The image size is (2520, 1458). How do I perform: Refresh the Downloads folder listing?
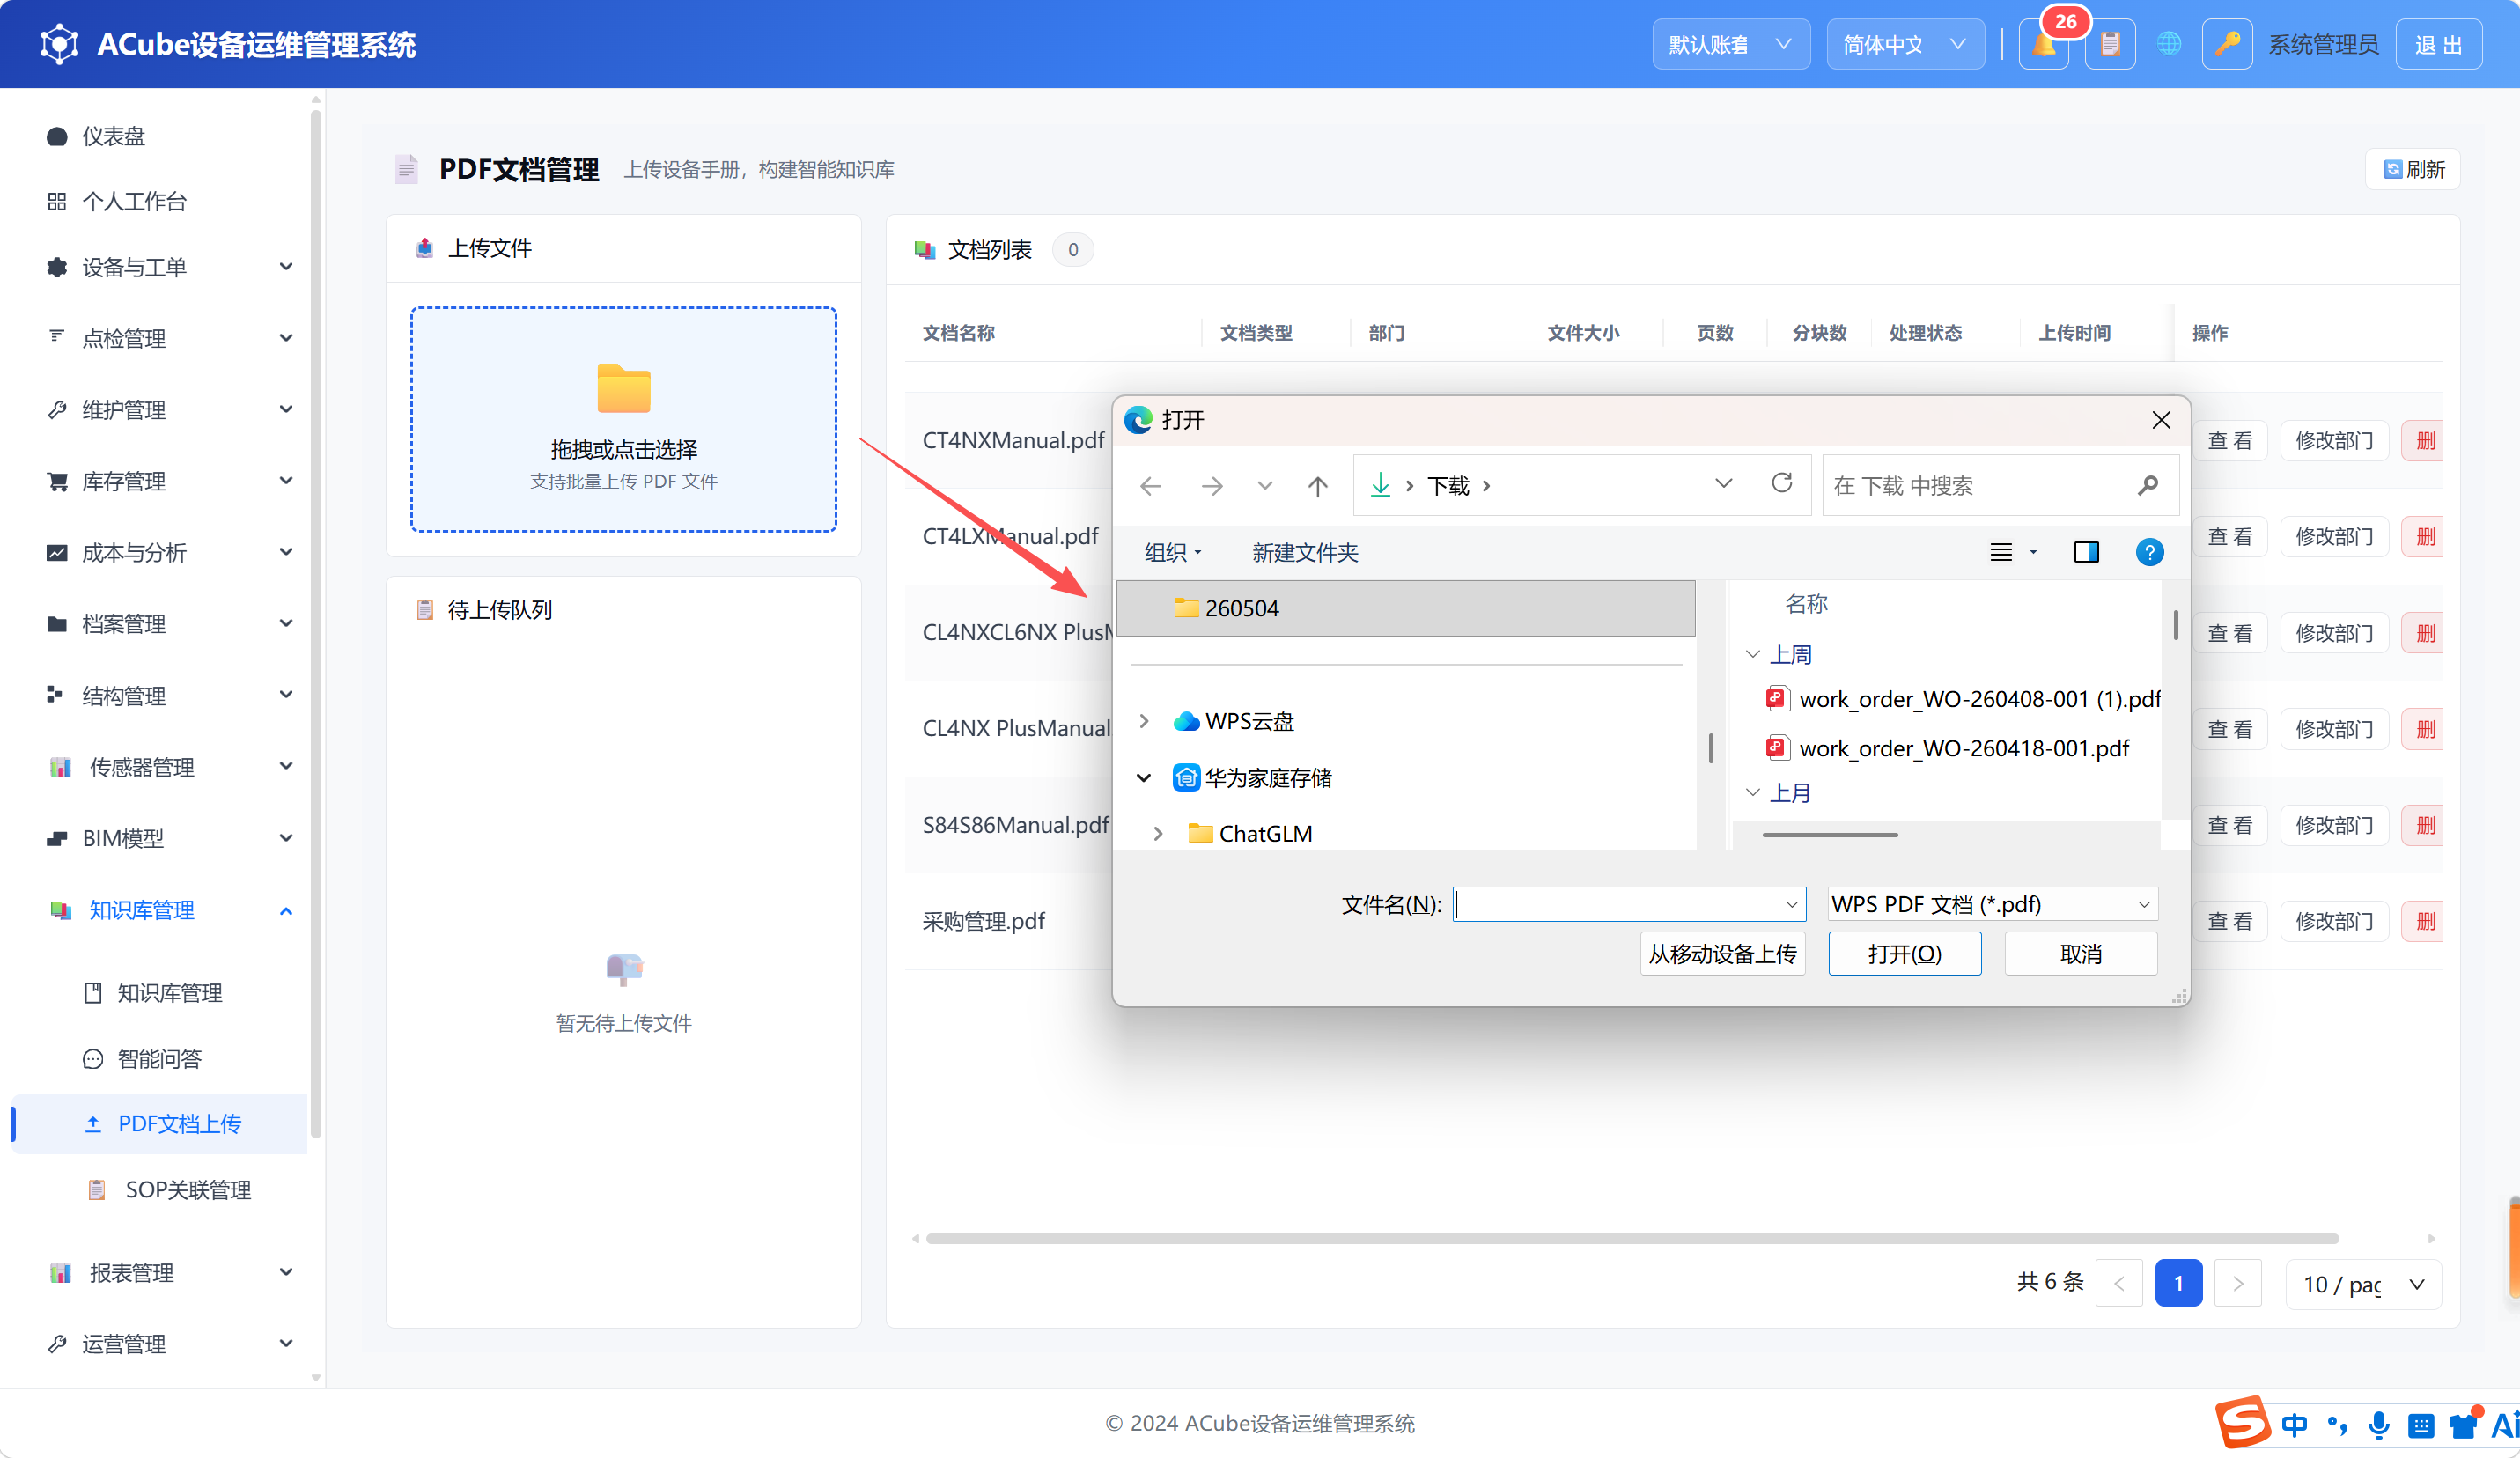[x=1782, y=484]
